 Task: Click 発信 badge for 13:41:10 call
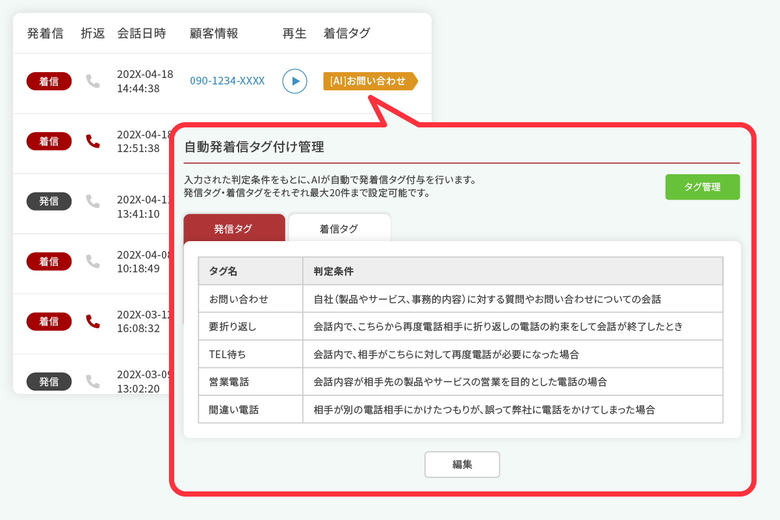(x=49, y=201)
